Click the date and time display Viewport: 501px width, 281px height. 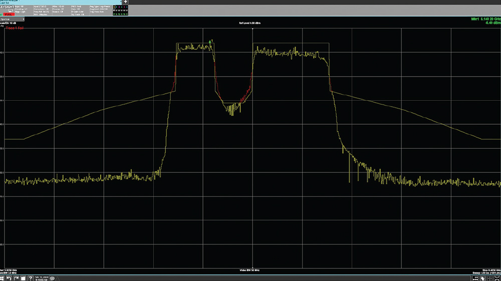(x=41, y=278)
